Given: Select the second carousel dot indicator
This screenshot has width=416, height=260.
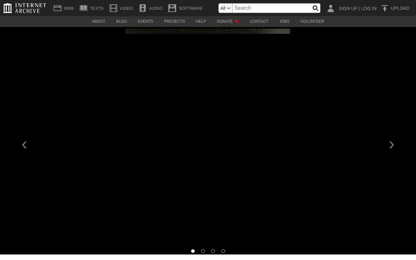Looking at the screenshot, I should coord(203,251).
